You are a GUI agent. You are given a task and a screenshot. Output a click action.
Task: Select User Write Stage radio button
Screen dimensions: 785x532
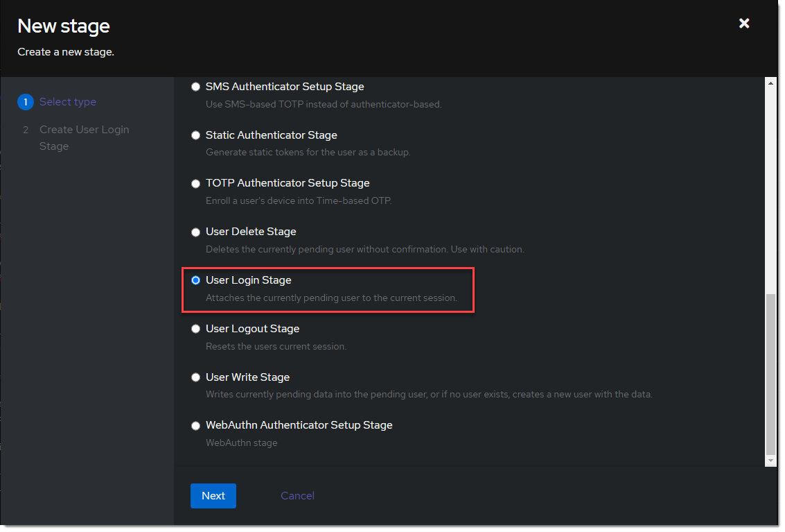click(196, 377)
